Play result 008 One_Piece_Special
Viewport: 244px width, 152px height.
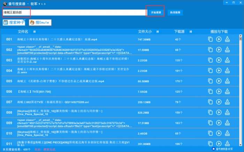click(x=219, y=112)
